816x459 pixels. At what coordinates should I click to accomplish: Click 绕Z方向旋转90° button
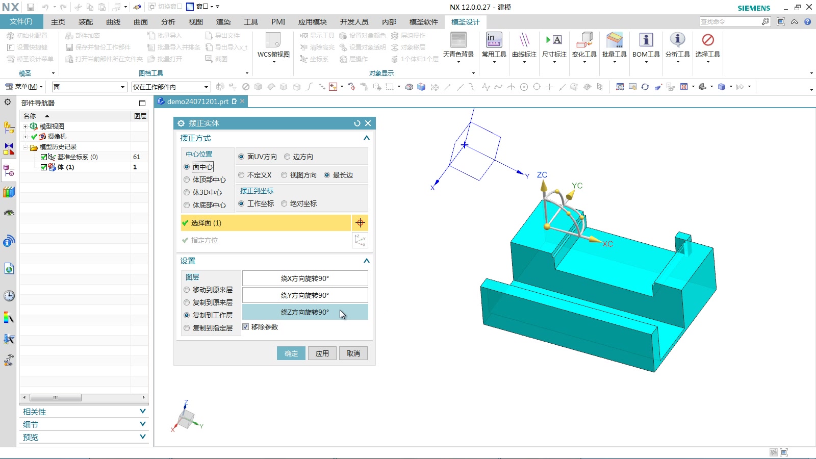tap(305, 312)
